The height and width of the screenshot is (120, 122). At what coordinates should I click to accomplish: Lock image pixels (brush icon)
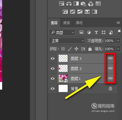[x=70, y=49]
